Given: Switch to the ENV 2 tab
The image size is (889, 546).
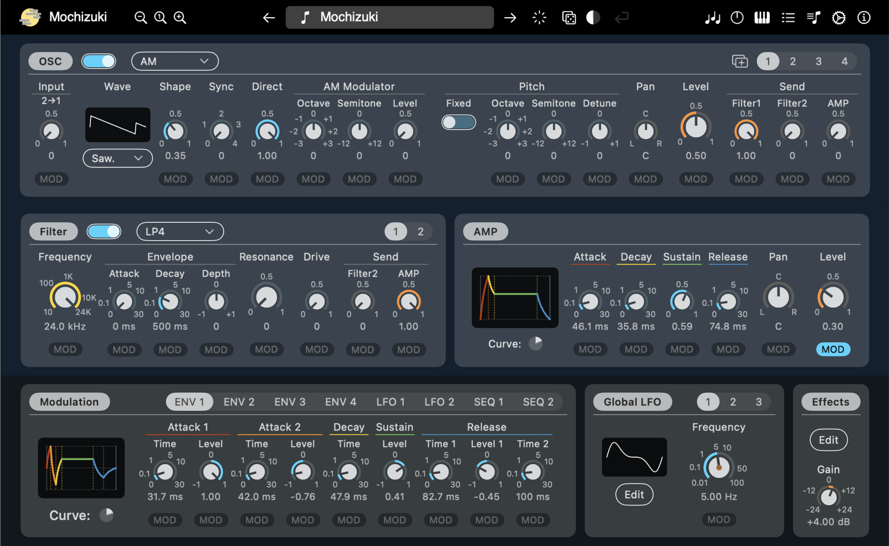Looking at the screenshot, I should tap(239, 402).
